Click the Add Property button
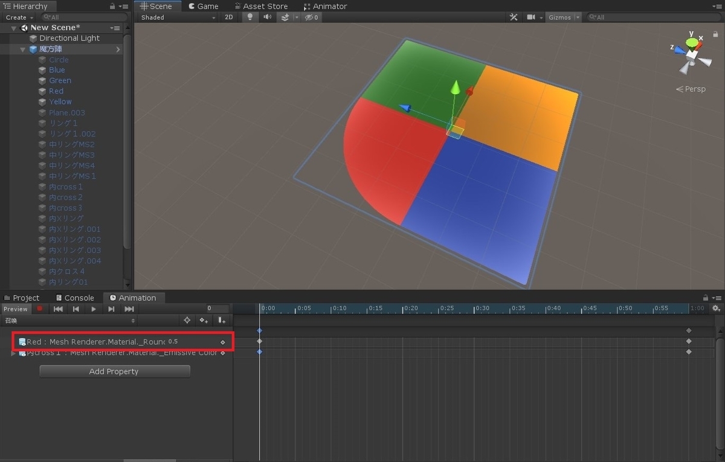 point(115,371)
